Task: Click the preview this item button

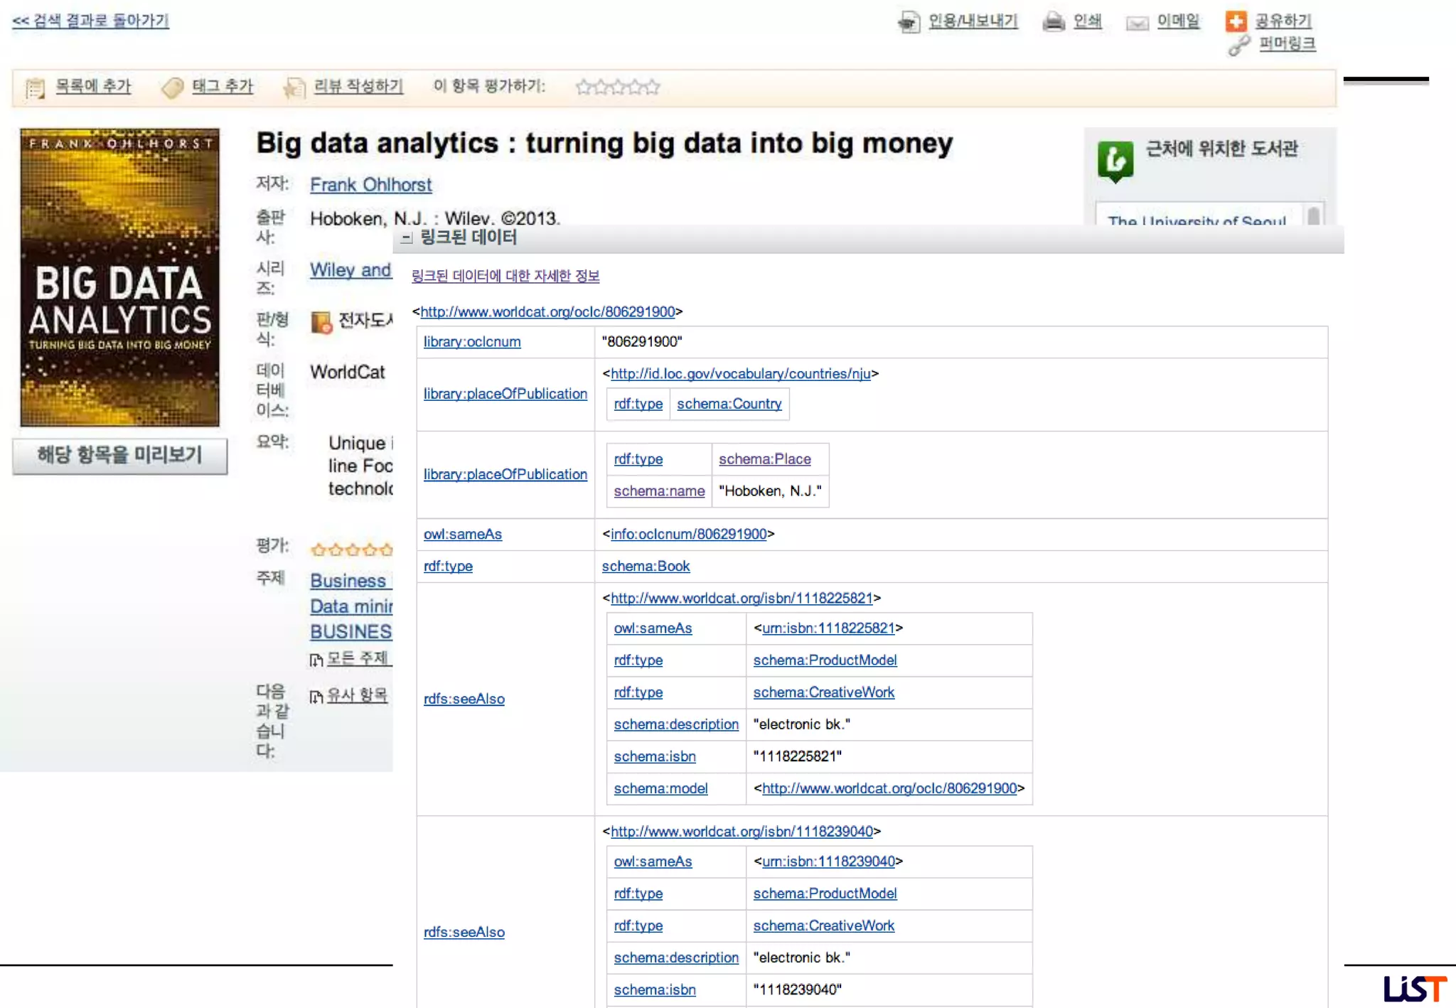Action: (x=119, y=455)
